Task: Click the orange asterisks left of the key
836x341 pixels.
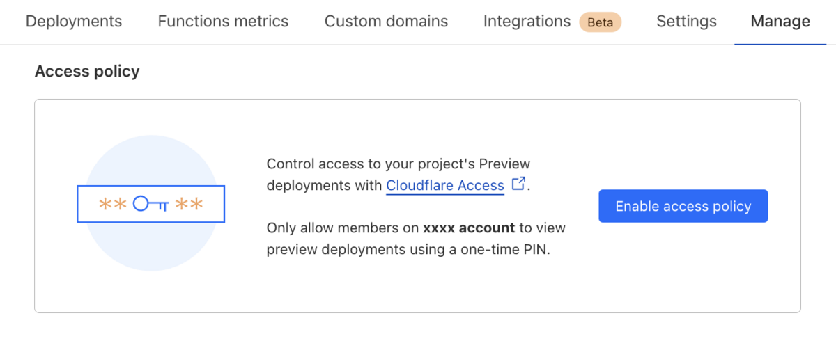Action: click(112, 204)
